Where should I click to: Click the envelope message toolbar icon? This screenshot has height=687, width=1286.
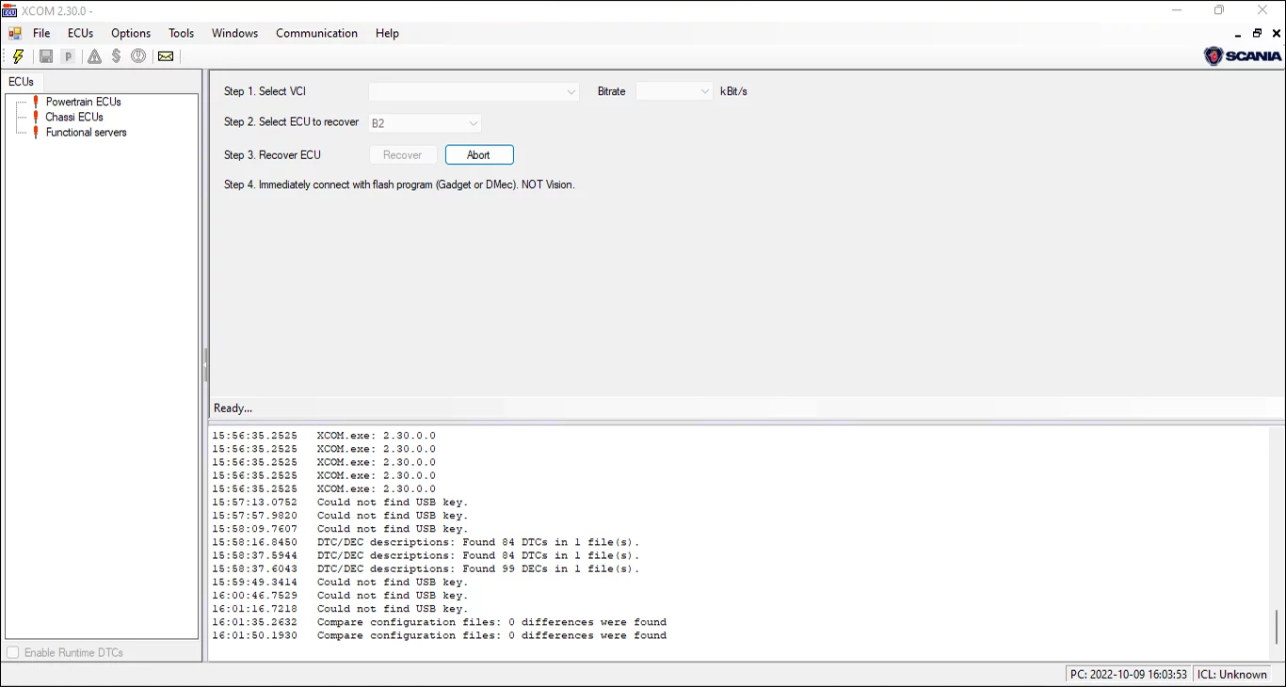click(x=166, y=56)
